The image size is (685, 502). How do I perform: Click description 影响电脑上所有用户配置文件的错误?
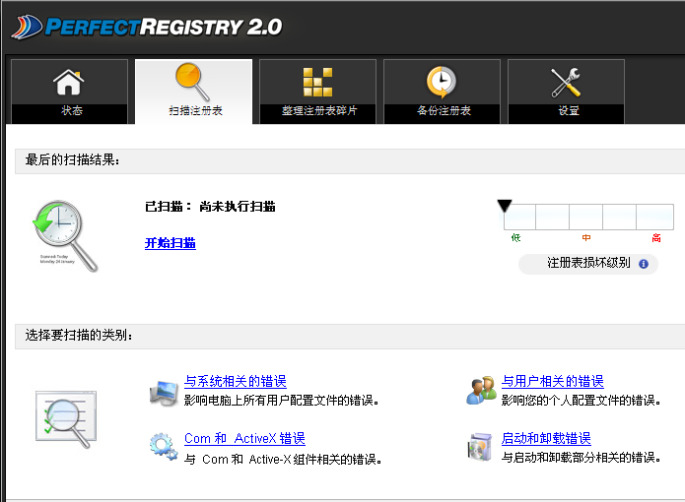pos(281,401)
